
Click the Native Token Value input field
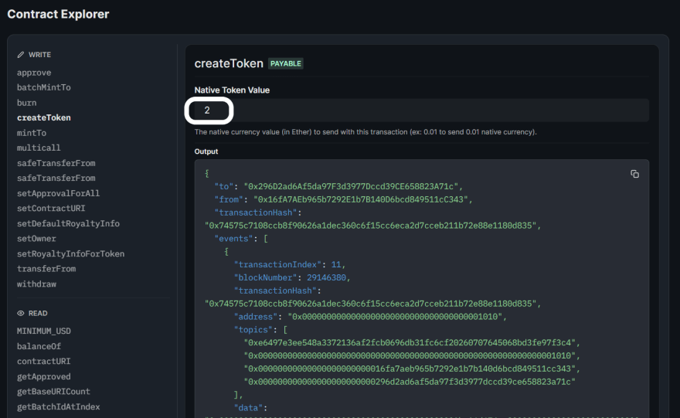pyautogui.click(x=422, y=110)
